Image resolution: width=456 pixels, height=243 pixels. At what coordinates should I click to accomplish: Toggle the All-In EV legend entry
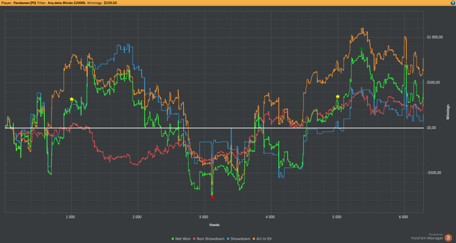(x=262, y=239)
